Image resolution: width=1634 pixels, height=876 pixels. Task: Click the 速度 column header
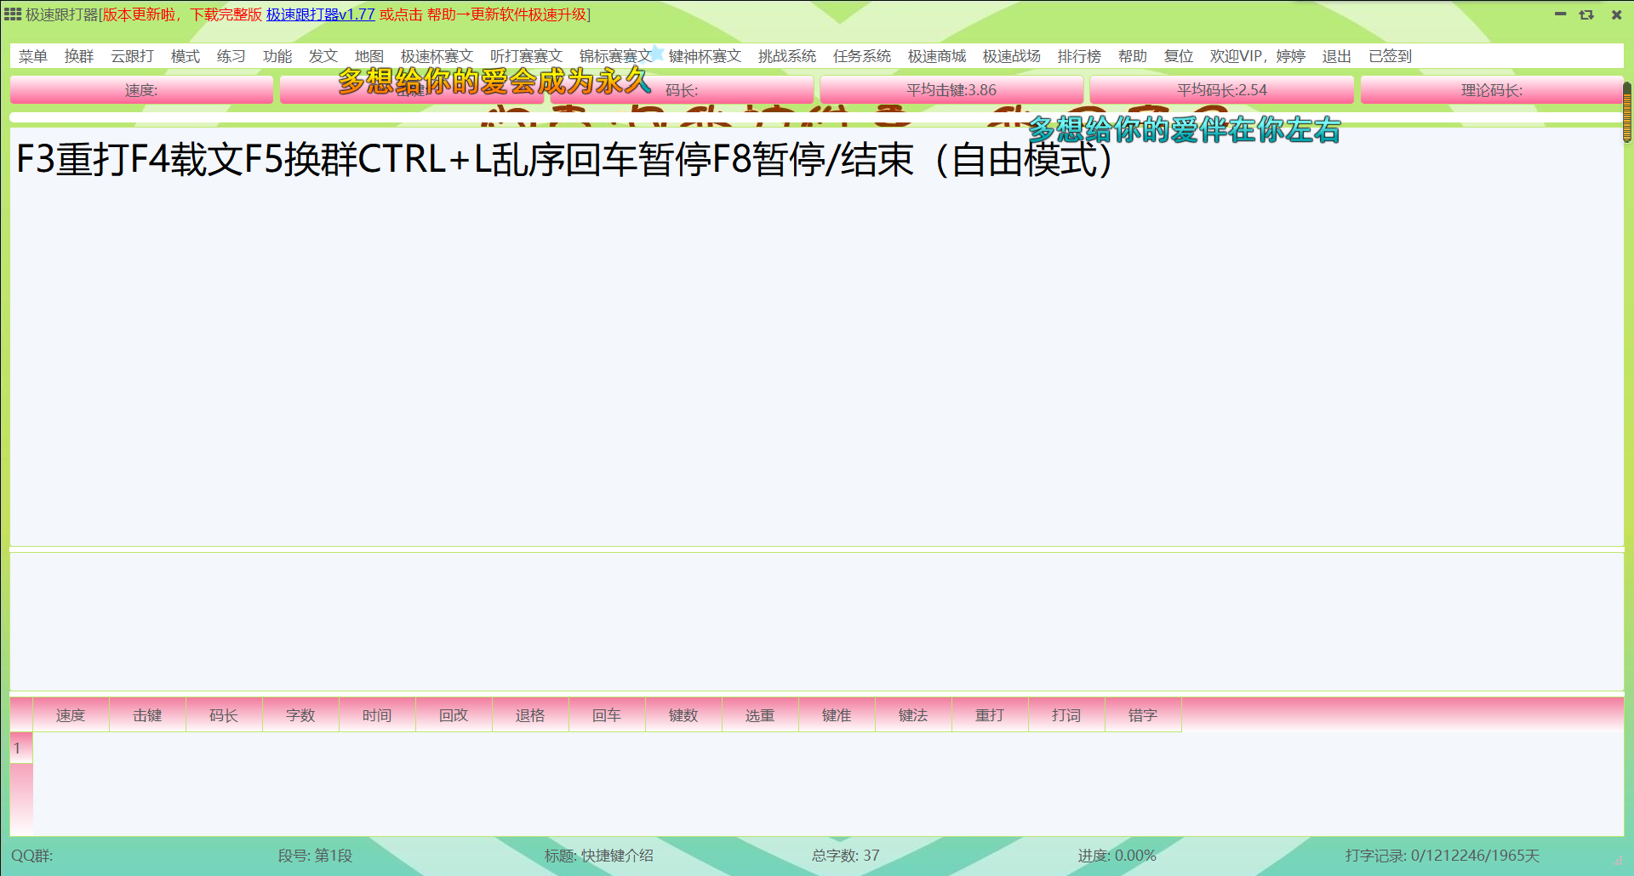(71, 715)
